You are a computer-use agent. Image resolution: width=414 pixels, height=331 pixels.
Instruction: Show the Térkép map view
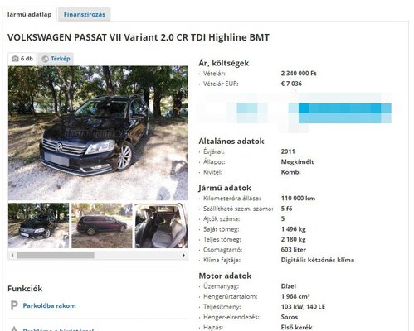click(56, 59)
